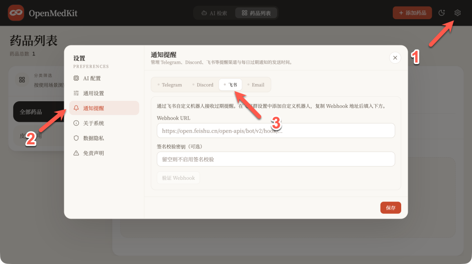Image resolution: width=472 pixels, height=264 pixels.
Task: Click the 添加药品 button
Action: [412, 13]
